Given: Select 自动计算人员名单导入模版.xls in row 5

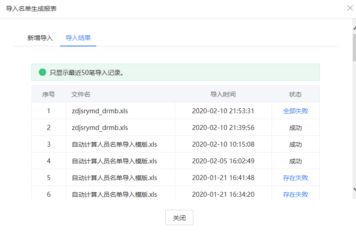Looking at the screenshot, I should tap(114, 178).
